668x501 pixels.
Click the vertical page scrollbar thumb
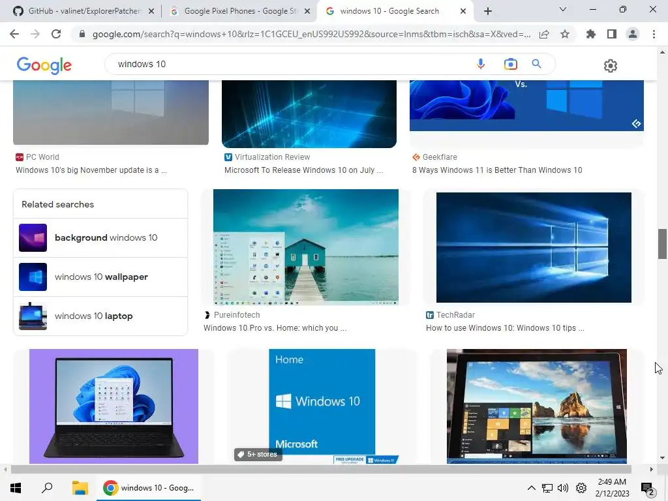[x=662, y=244]
